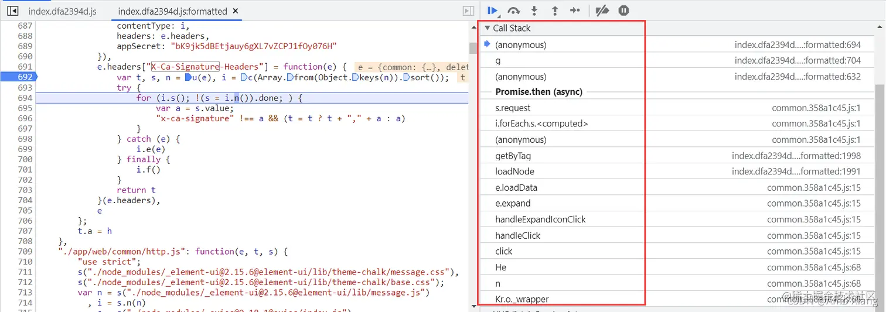This screenshot has width=886, height=312.
Task: Deactivate breakpoints icon
Action: (x=602, y=11)
